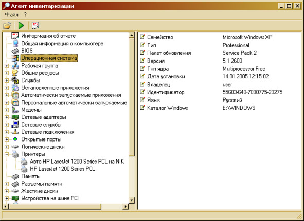This screenshot has width=304, height=221.
Task: Click the Службы gears icon
Action: 15,80
